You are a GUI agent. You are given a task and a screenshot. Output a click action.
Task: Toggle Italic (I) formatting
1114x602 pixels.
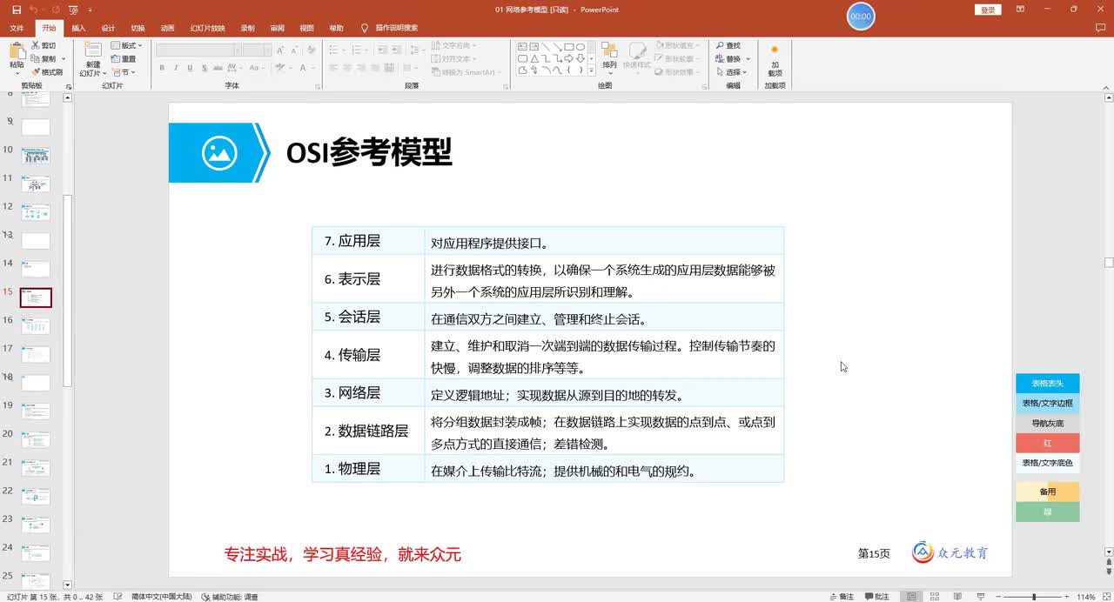(x=175, y=68)
